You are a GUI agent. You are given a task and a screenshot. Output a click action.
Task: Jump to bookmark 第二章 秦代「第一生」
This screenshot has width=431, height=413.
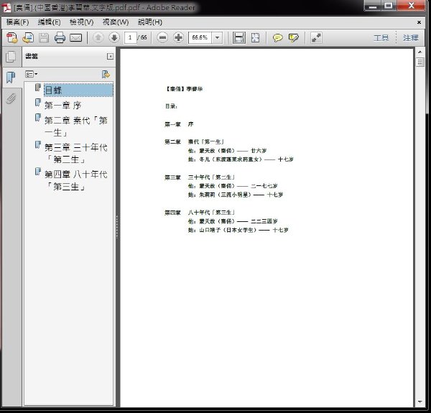coord(76,126)
